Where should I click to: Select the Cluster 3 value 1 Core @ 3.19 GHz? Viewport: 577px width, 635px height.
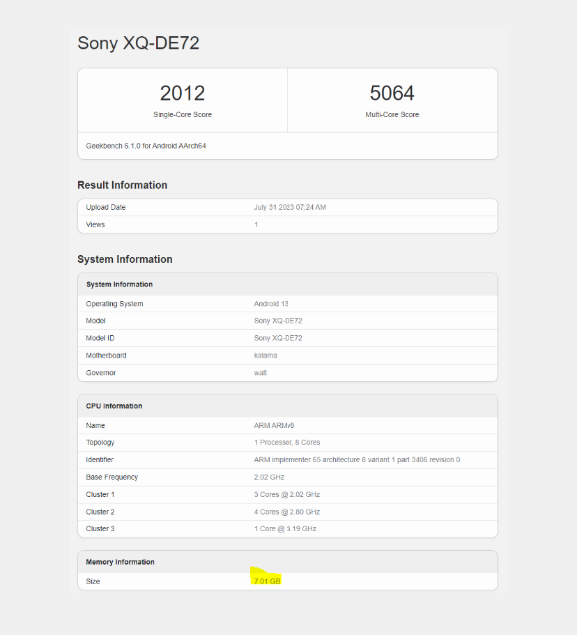[x=285, y=529]
